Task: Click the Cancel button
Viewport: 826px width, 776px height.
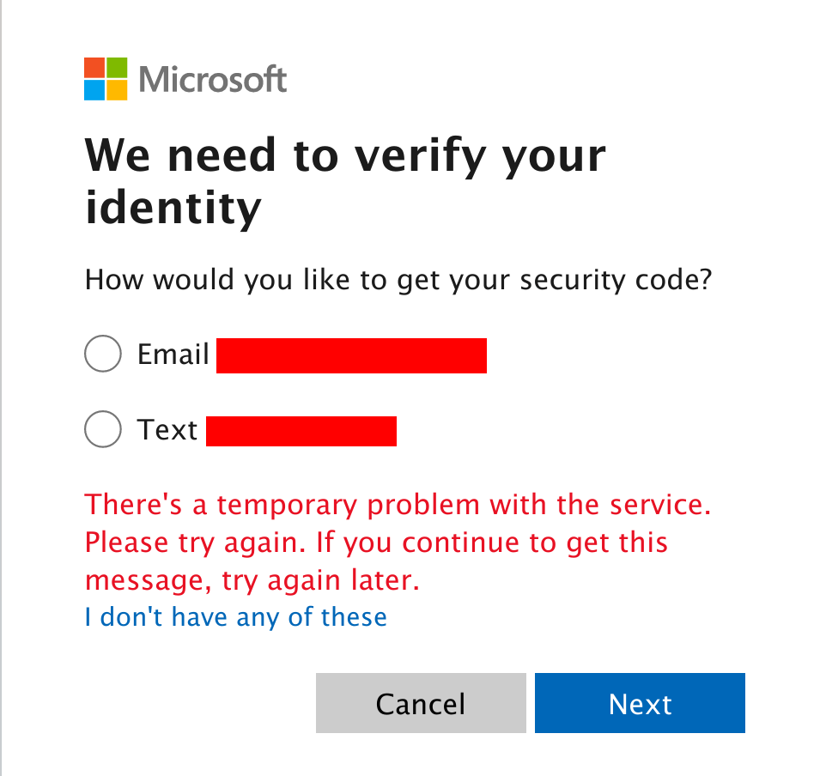Action: point(421,703)
